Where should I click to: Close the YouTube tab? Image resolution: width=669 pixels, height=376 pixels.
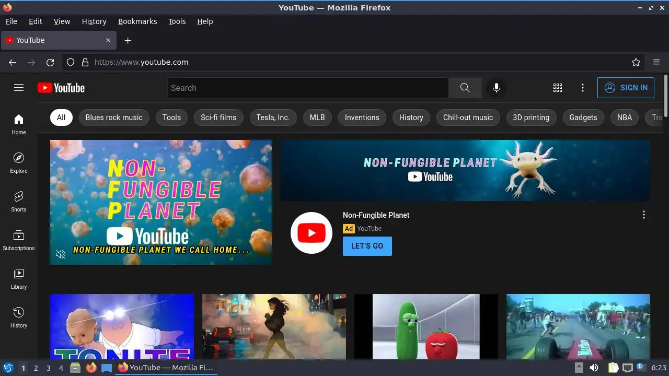[x=108, y=40]
